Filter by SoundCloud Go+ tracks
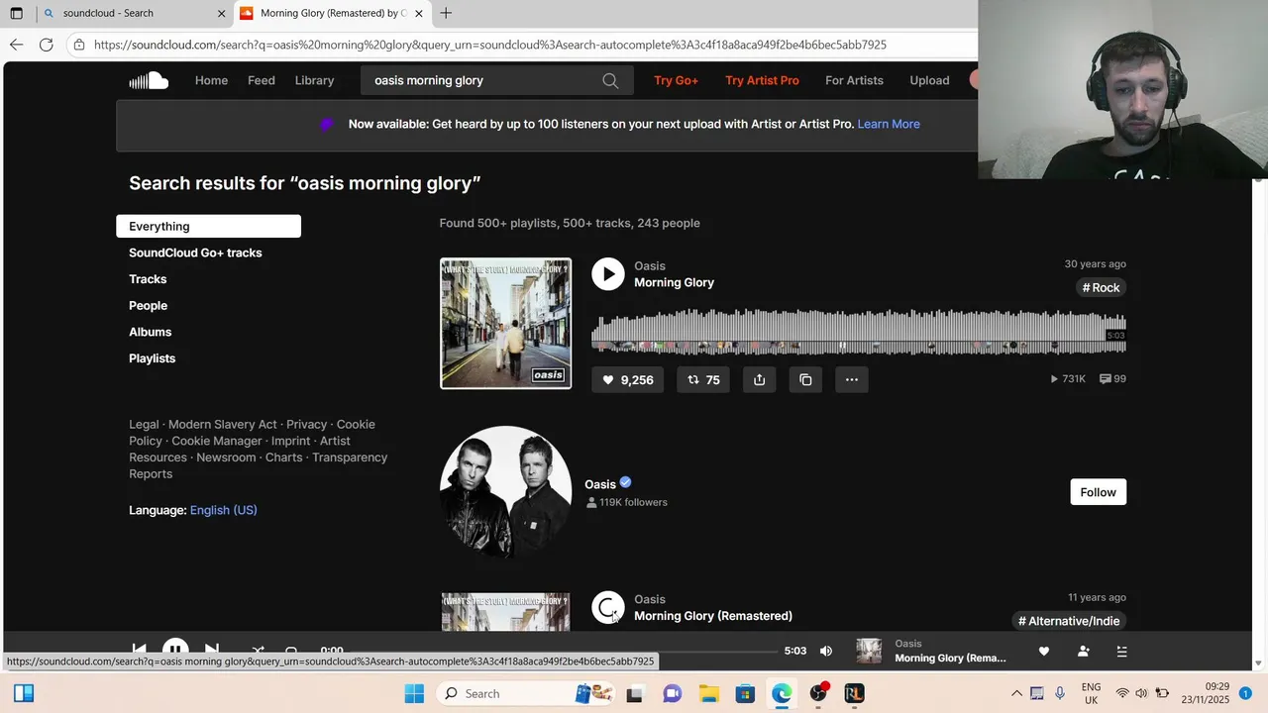Viewport: 1268px width, 713px height. point(195,253)
